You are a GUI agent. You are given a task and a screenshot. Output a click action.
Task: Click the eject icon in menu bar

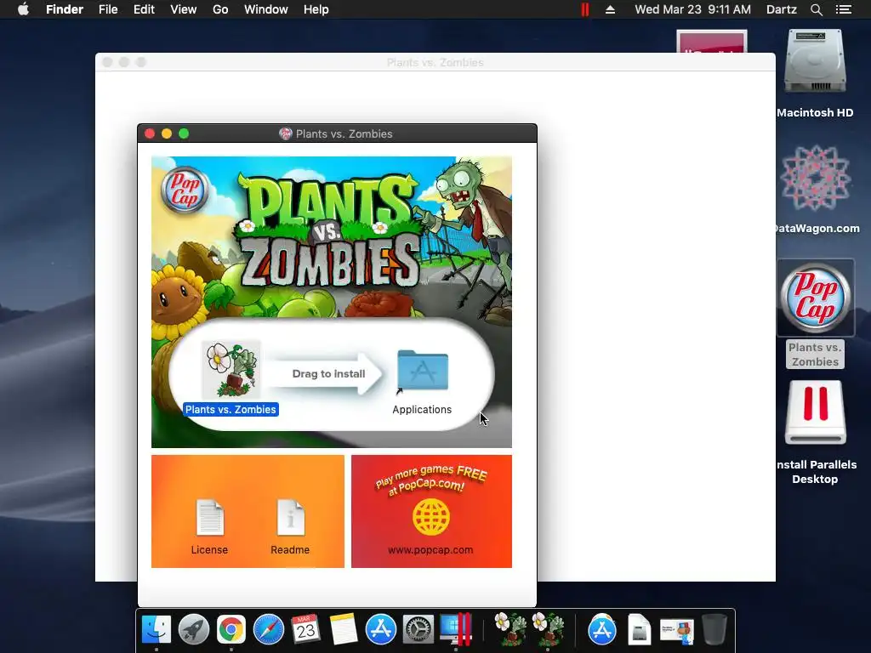pos(610,9)
